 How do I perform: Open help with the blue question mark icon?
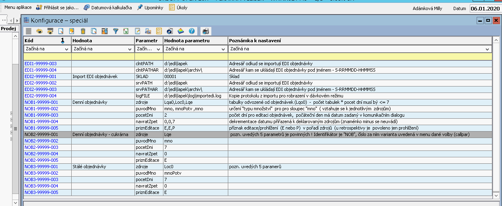pos(192,31)
